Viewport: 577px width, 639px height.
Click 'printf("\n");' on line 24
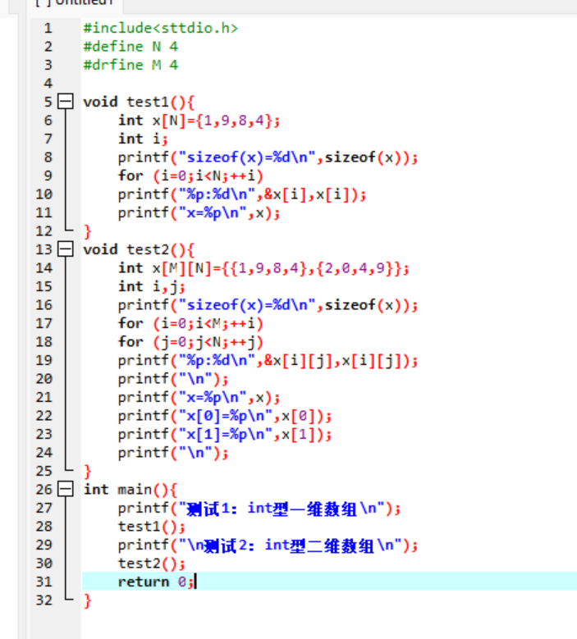pyautogui.click(x=173, y=453)
